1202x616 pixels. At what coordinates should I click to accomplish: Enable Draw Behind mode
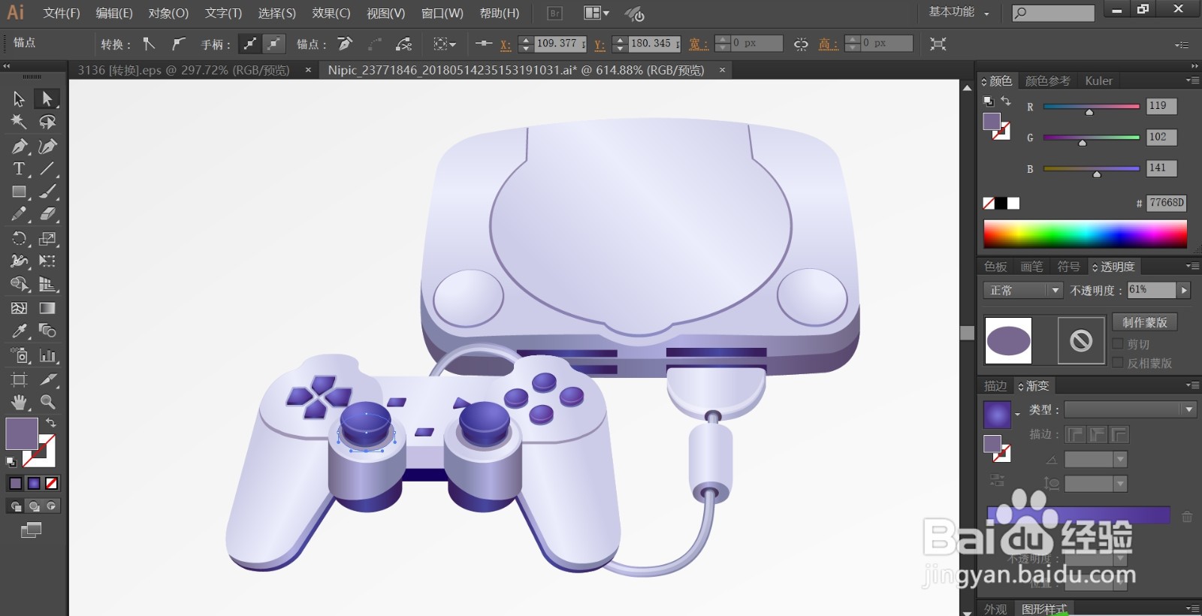[x=33, y=506]
